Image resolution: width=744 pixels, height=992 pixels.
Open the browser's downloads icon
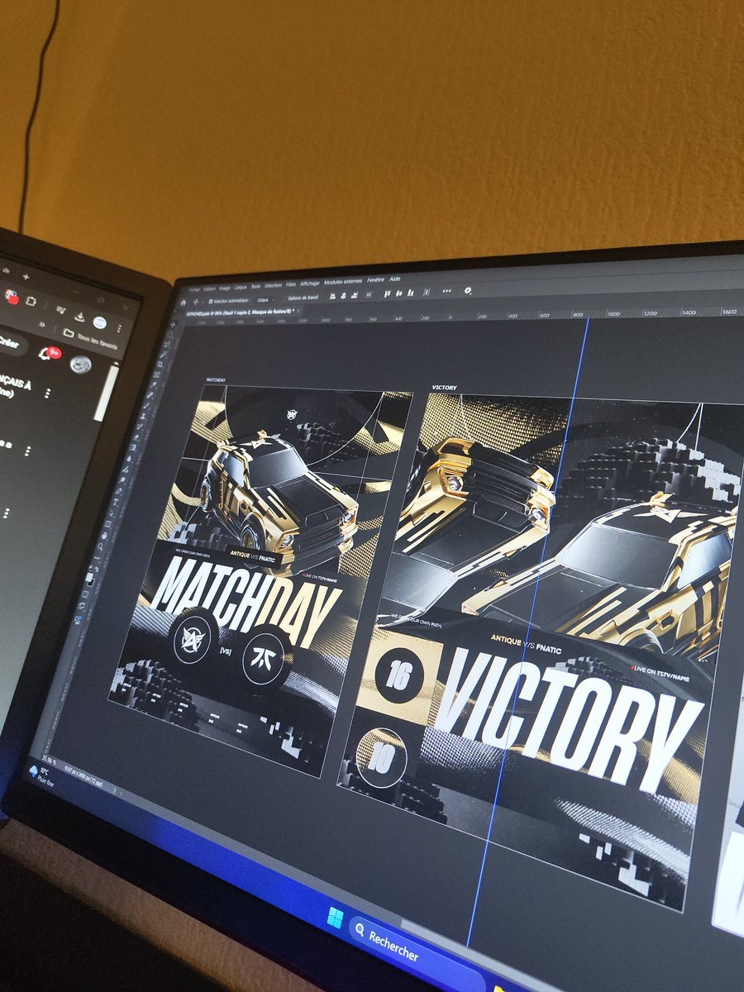click(x=79, y=317)
